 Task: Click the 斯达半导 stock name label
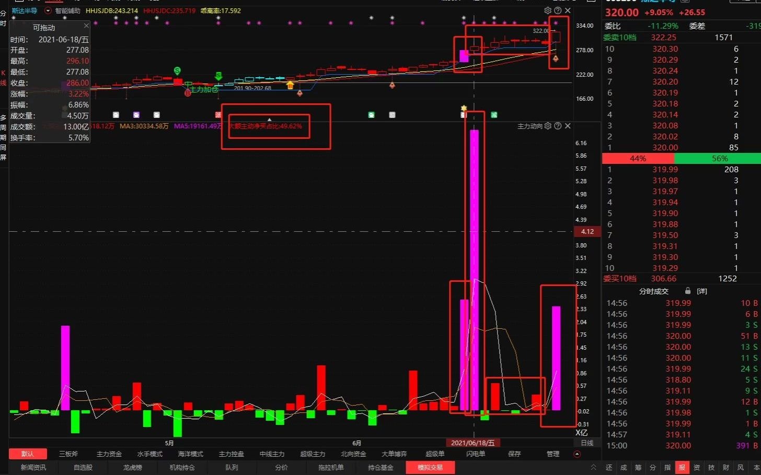[x=25, y=10]
